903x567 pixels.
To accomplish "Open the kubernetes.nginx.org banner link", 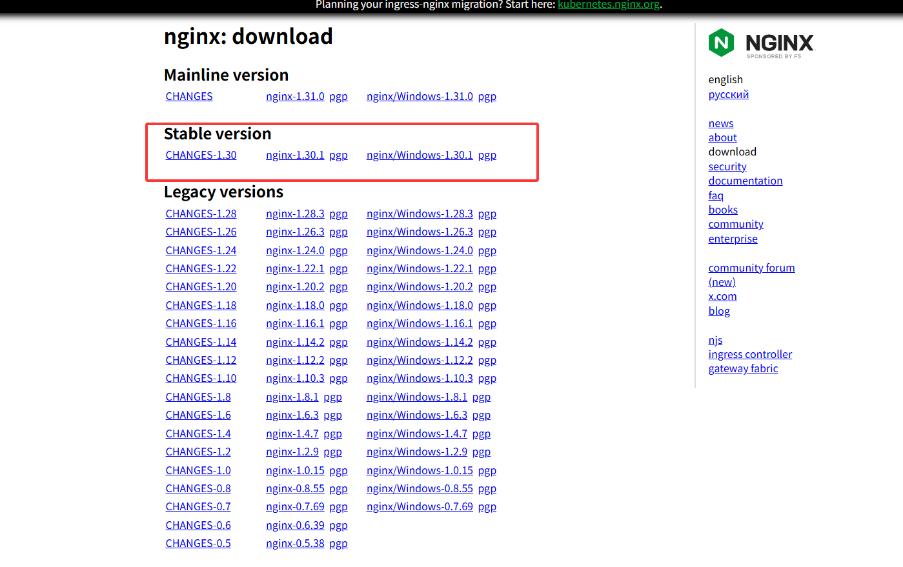I will coord(609,5).
